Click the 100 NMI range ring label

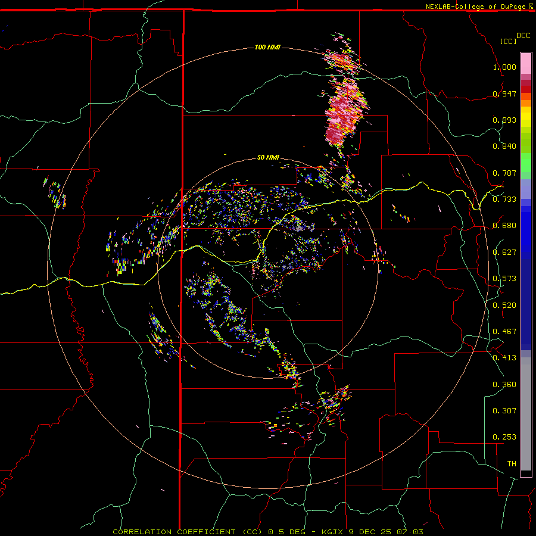[267, 47]
